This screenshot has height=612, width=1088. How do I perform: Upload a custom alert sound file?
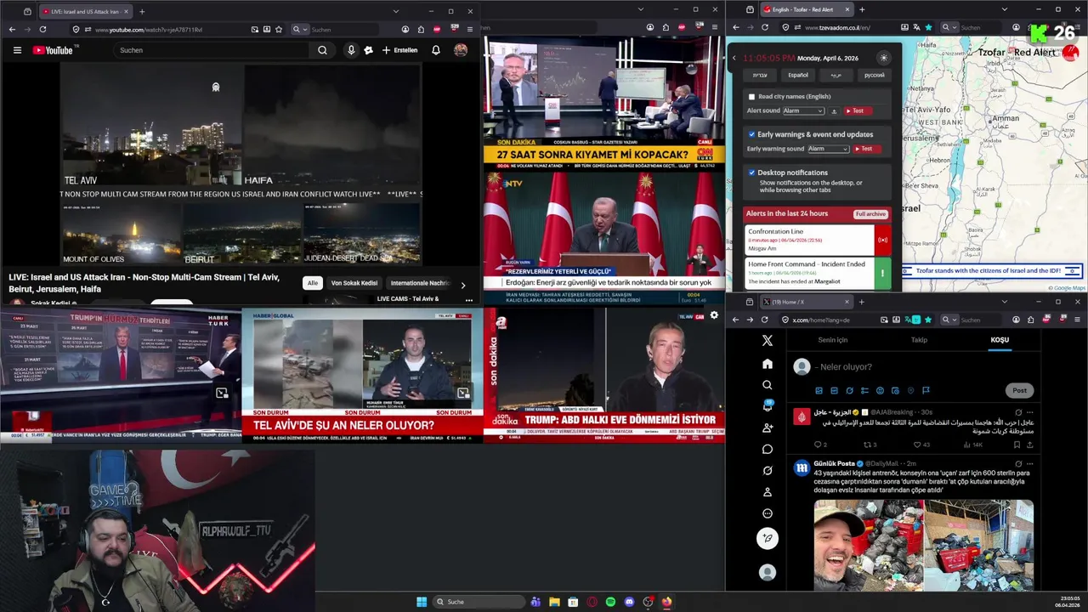(x=834, y=110)
